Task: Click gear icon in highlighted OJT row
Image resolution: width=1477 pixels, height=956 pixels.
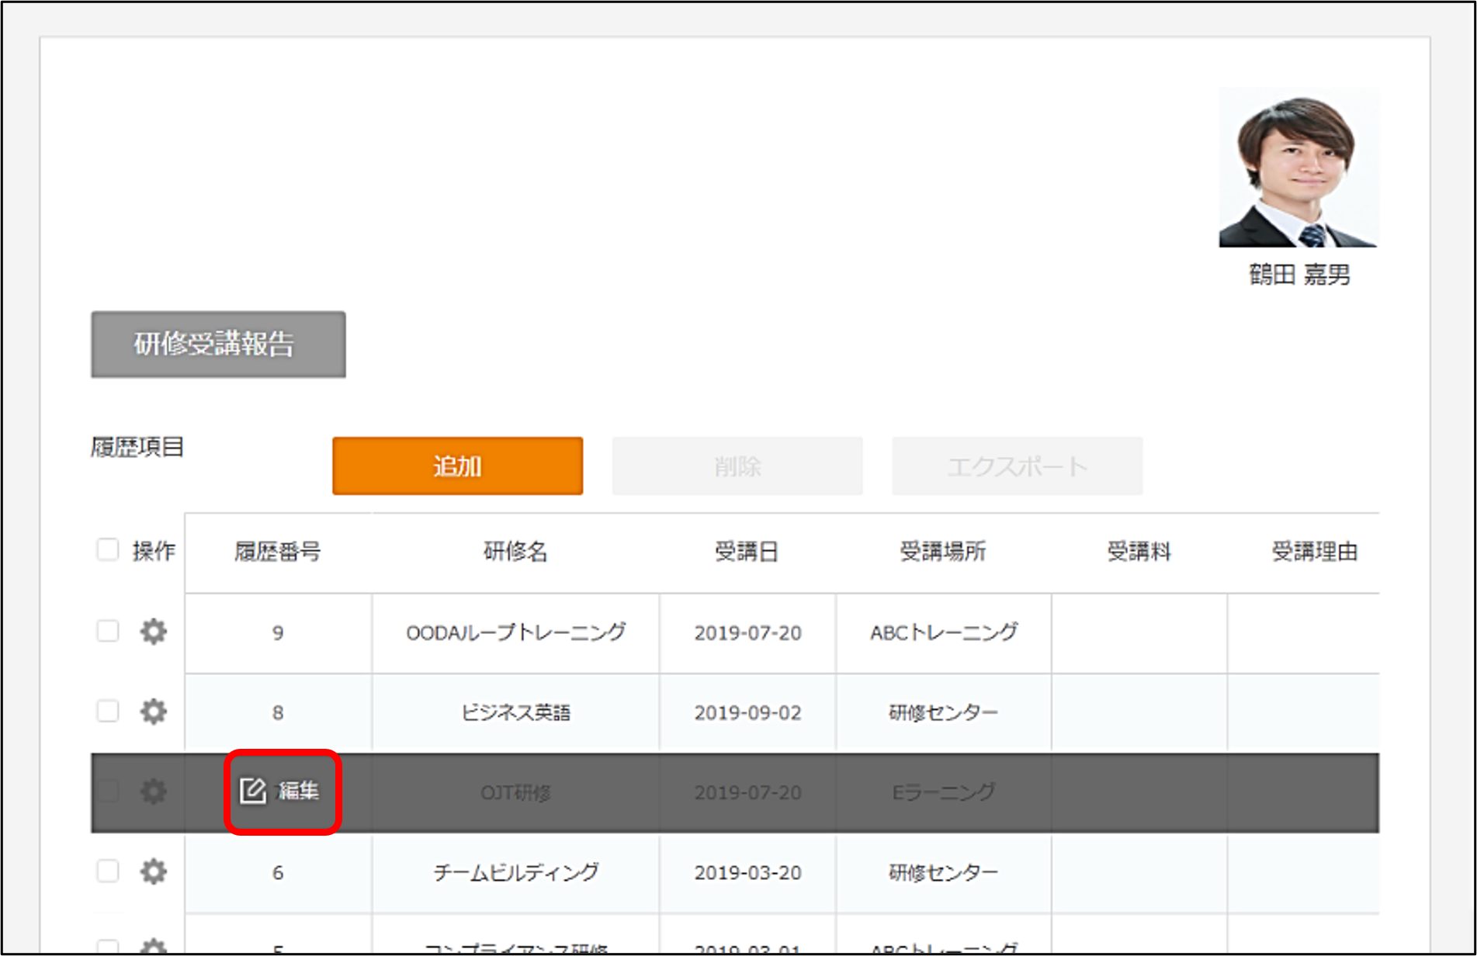Action: coord(154,791)
